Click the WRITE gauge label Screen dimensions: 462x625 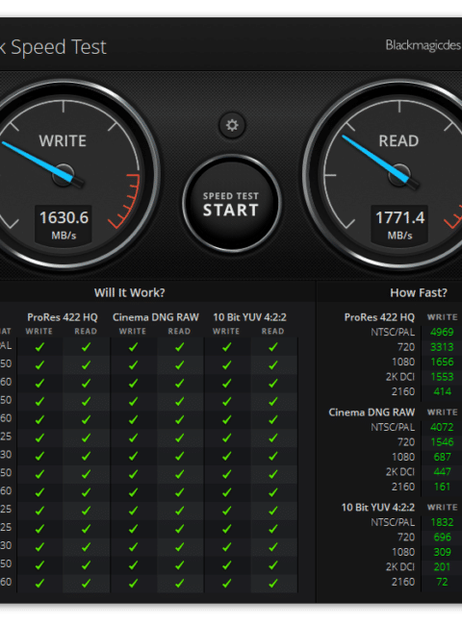[x=63, y=140]
